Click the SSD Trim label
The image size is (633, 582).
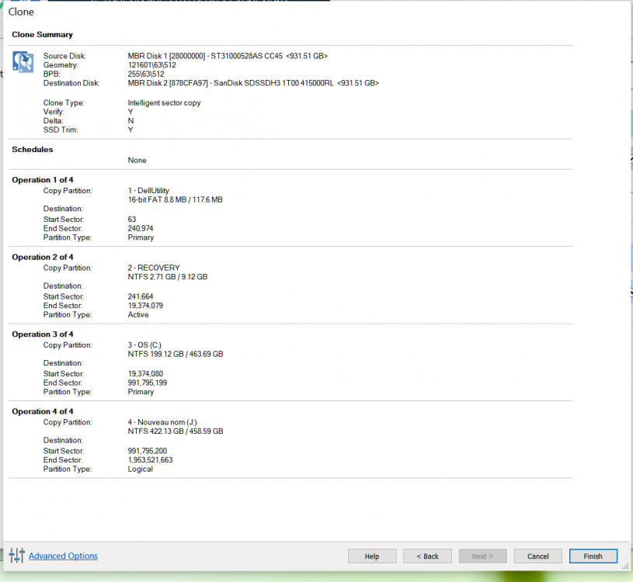coord(61,130)
